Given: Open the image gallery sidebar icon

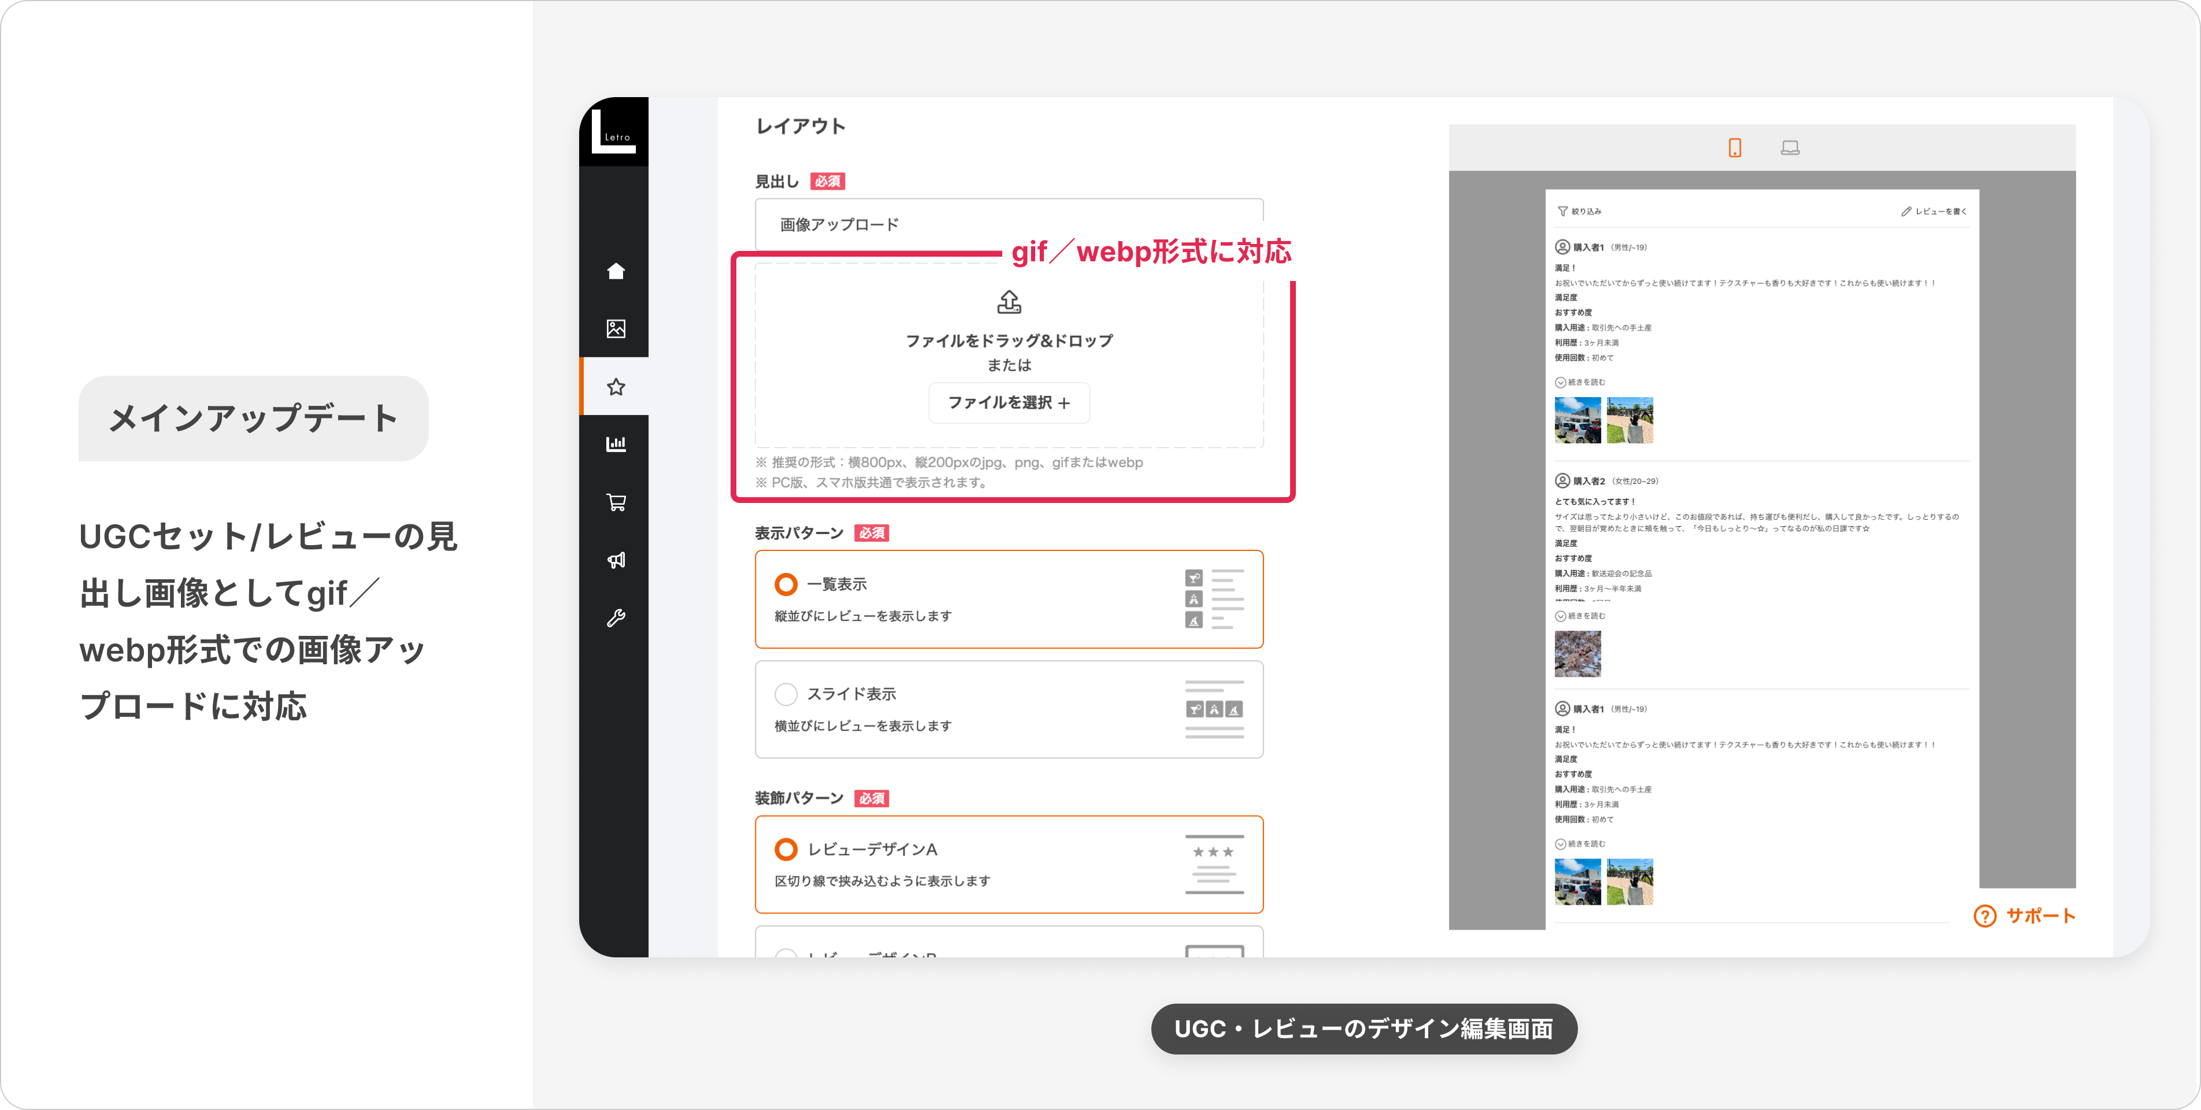Looking at the screenshot, I should pyautogui.click(x=616, y=329).
